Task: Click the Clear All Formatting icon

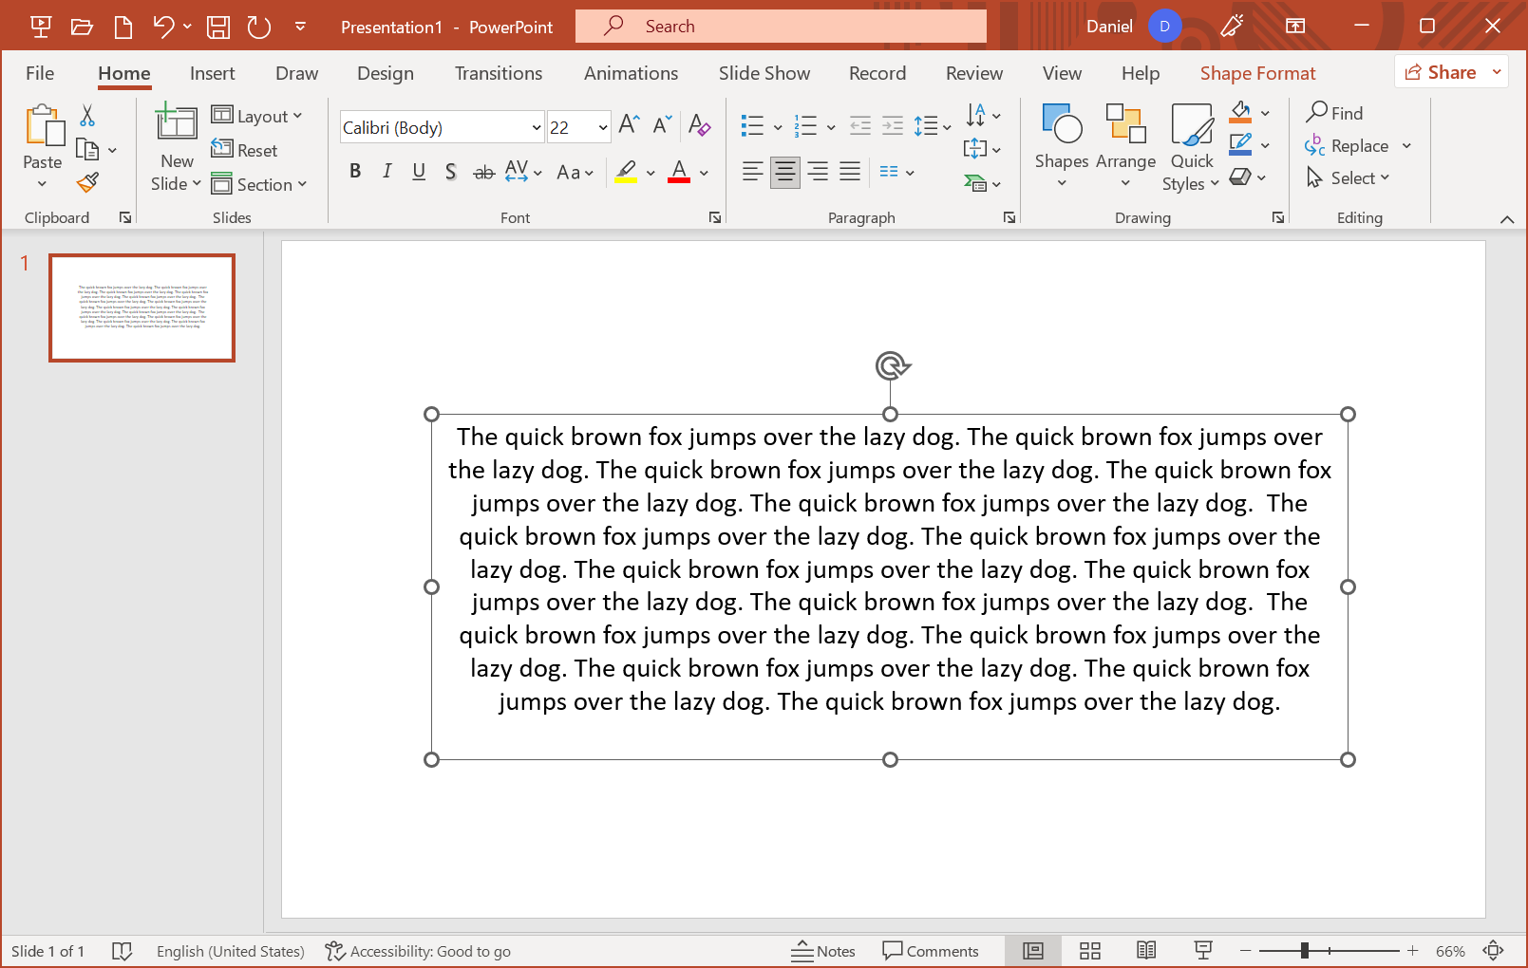Action: (699, 125)
